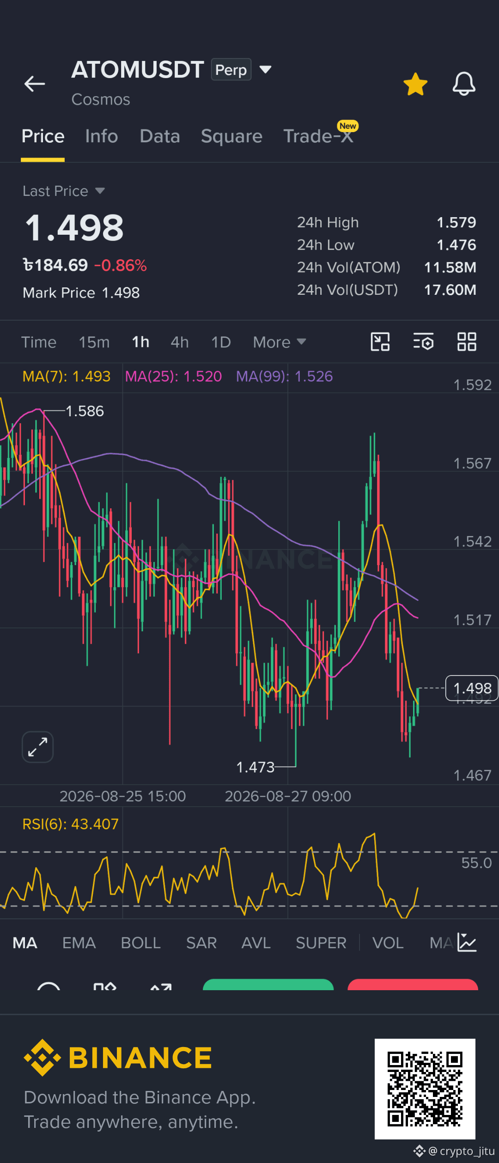Select the 1D interval
Image resolution: width=499 pixels, height=1163 pixels.
point(221,342)
